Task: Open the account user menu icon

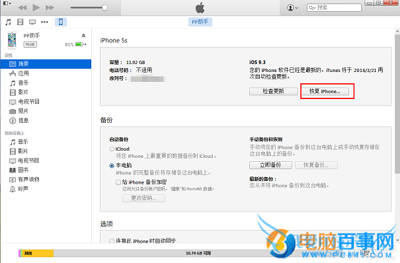Action: click(x=292, y=8)
